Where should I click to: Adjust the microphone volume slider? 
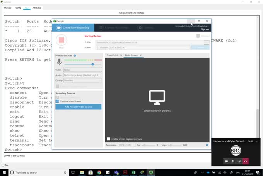point(93,64)
